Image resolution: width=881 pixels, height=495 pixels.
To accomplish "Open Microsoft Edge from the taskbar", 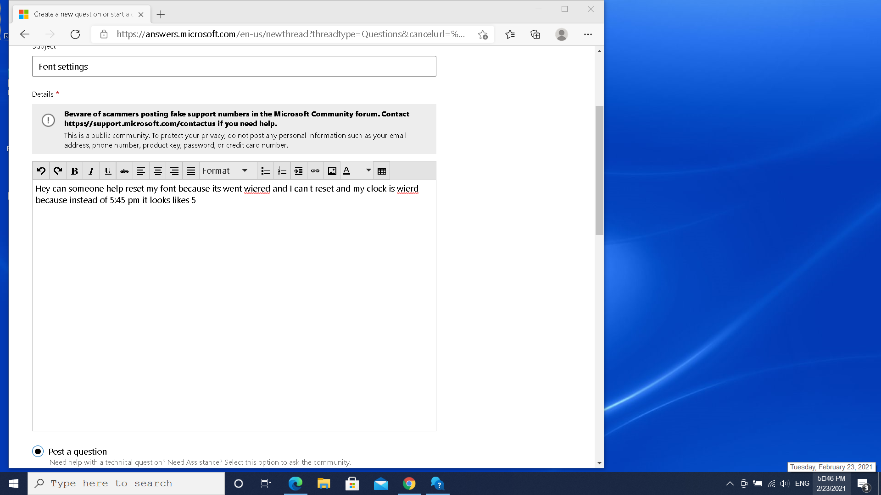I will tap(295, 484).
